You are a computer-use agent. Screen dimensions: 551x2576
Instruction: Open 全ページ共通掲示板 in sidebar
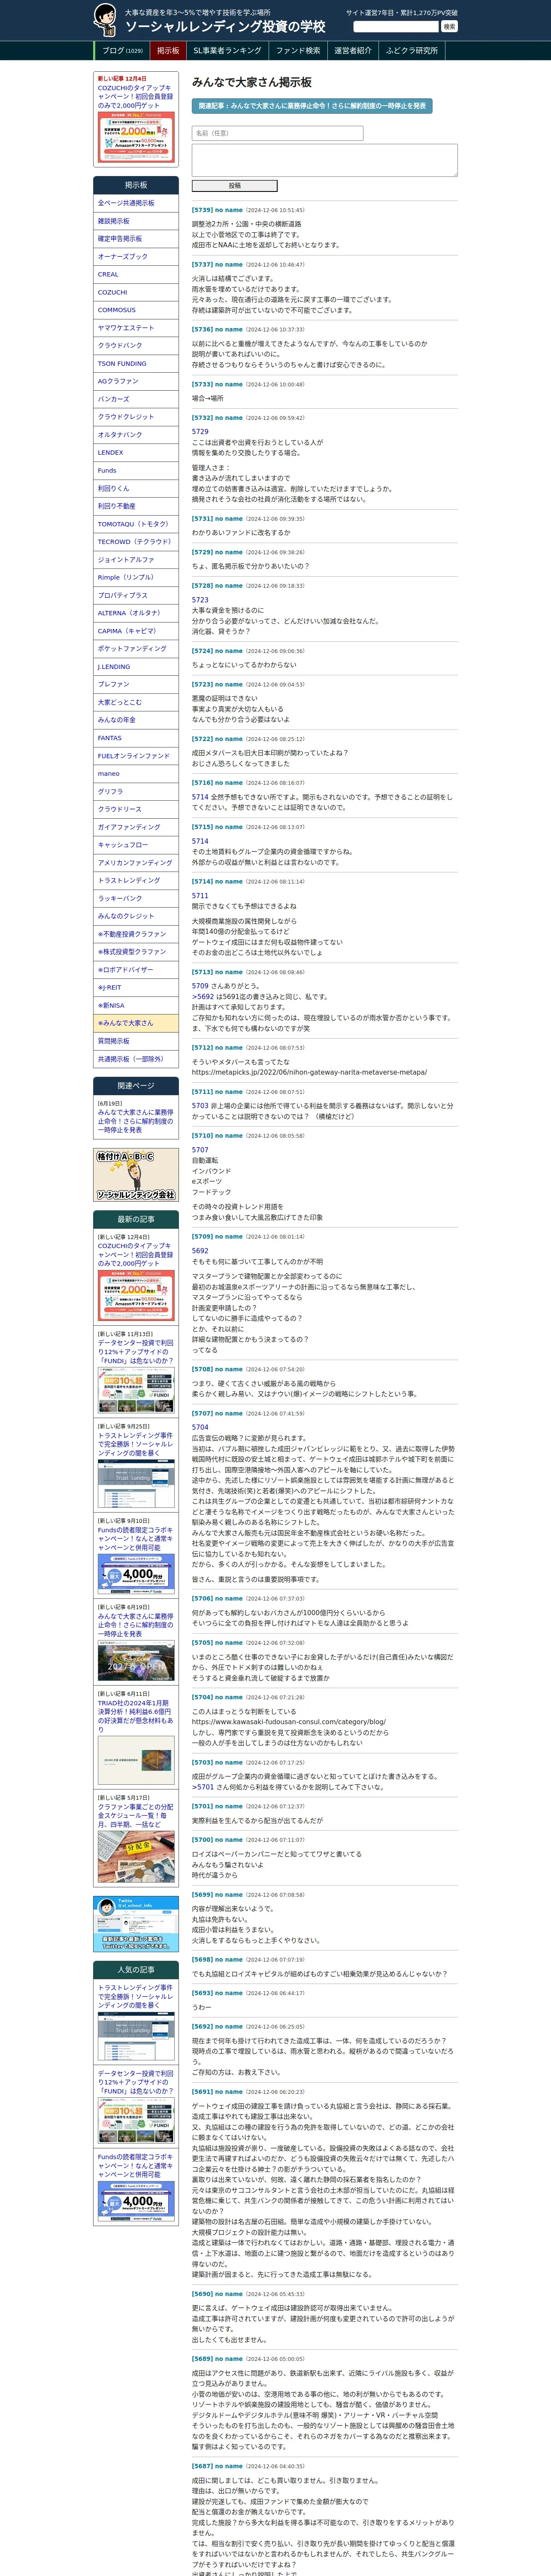click(x=136, y=203)
